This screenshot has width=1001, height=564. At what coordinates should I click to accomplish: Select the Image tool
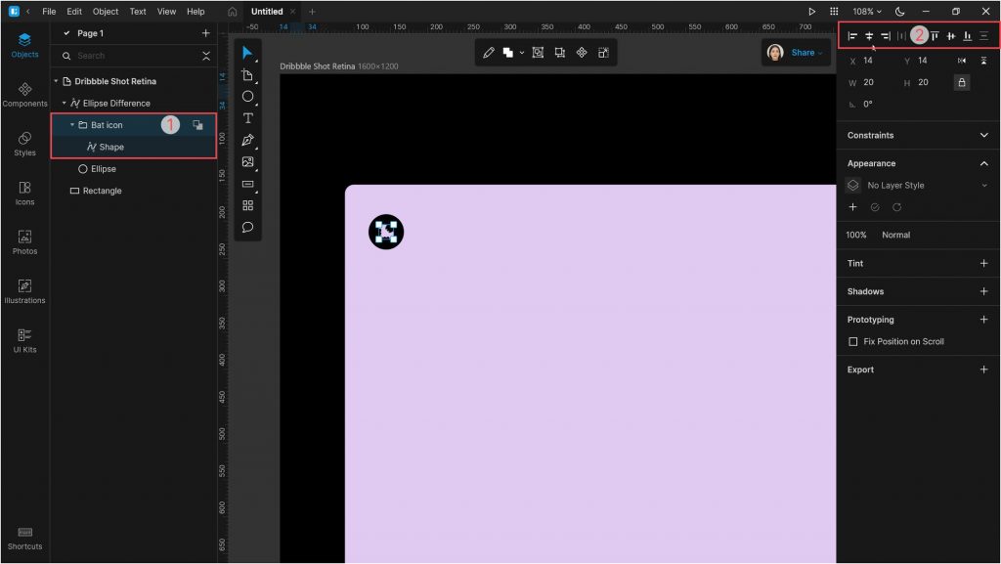point(247,162)
